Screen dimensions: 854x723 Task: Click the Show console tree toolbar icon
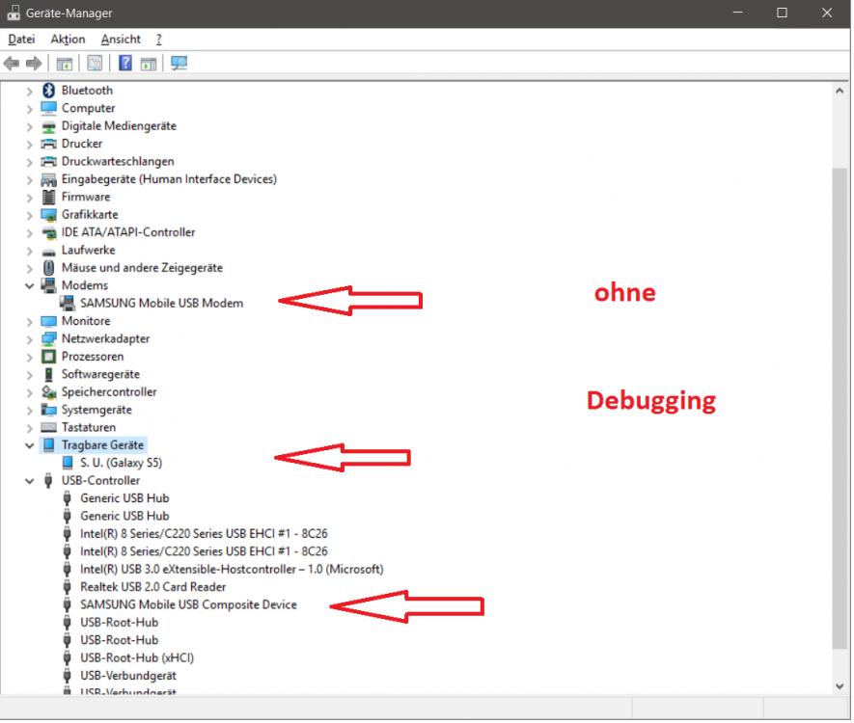(x=64, y=63)
